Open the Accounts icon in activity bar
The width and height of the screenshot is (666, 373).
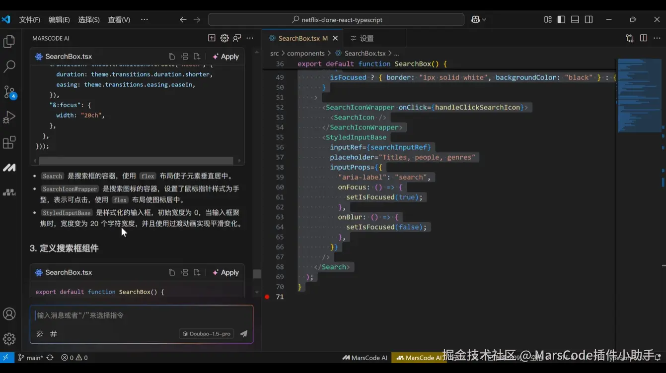pyautogui.click(x=9, y=314)
